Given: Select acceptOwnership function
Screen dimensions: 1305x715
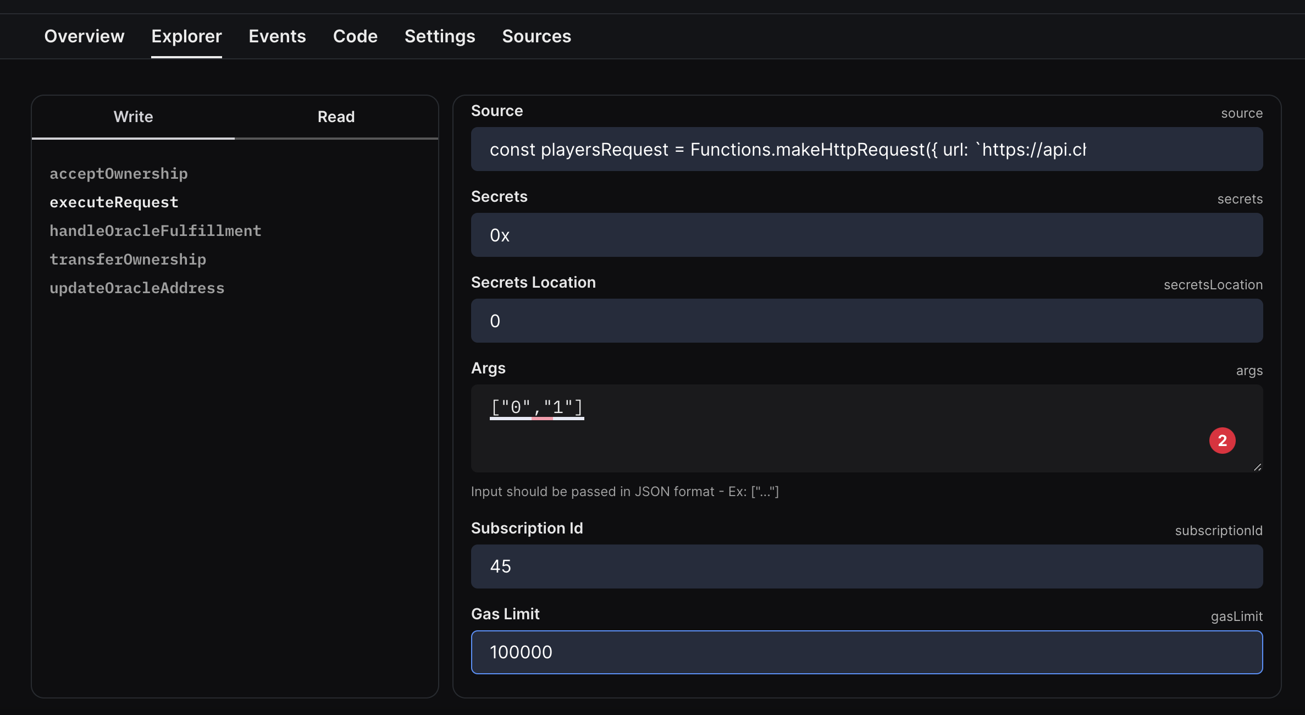Looking at the screenshot, I should pyautogui.click(x=119, y=174).
